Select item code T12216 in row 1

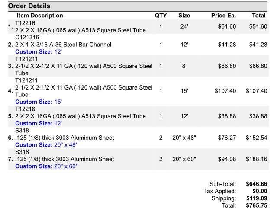coord(25,23)
